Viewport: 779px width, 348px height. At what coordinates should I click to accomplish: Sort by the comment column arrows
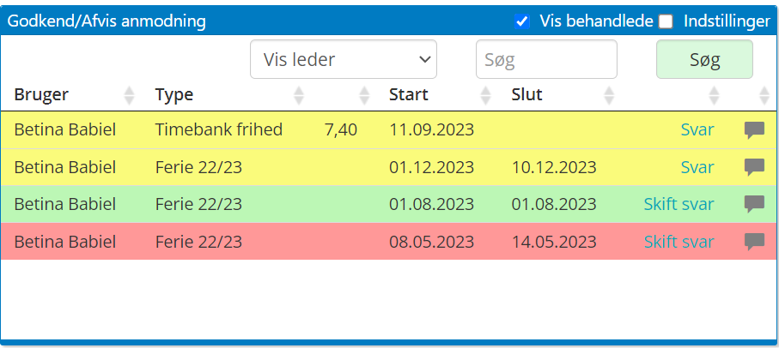click(x=765, y=95)
